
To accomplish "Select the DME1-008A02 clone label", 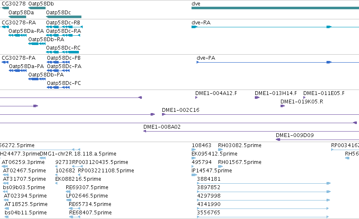I will coord(162,127).
